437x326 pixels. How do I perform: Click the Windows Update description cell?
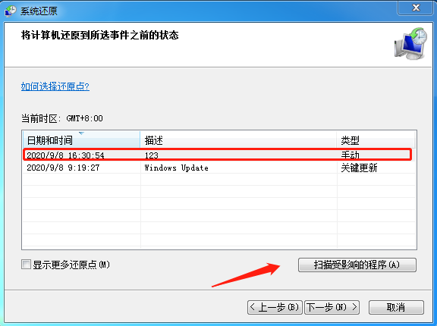pos(177,168)
